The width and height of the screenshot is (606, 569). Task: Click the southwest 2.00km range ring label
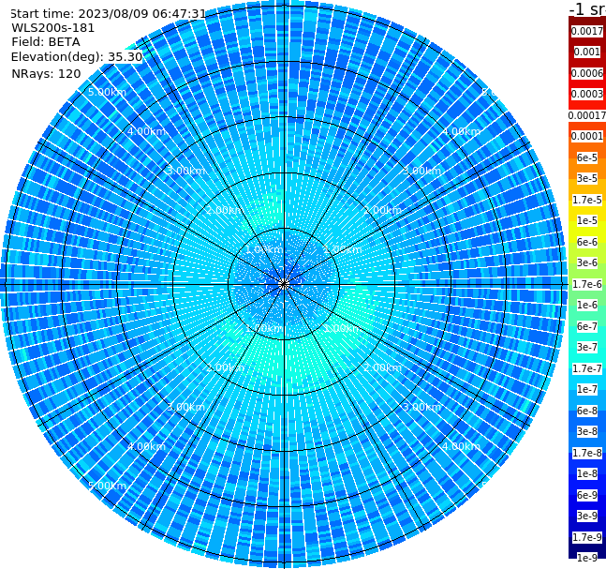tap(226, 367)
